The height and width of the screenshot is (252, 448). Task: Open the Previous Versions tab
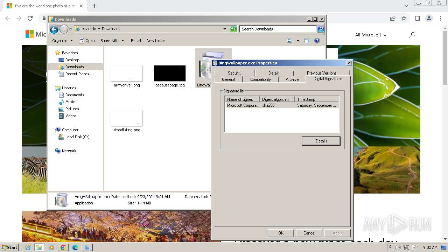point(322,73)
